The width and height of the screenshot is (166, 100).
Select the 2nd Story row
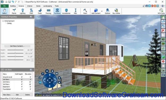click(17, 82)
